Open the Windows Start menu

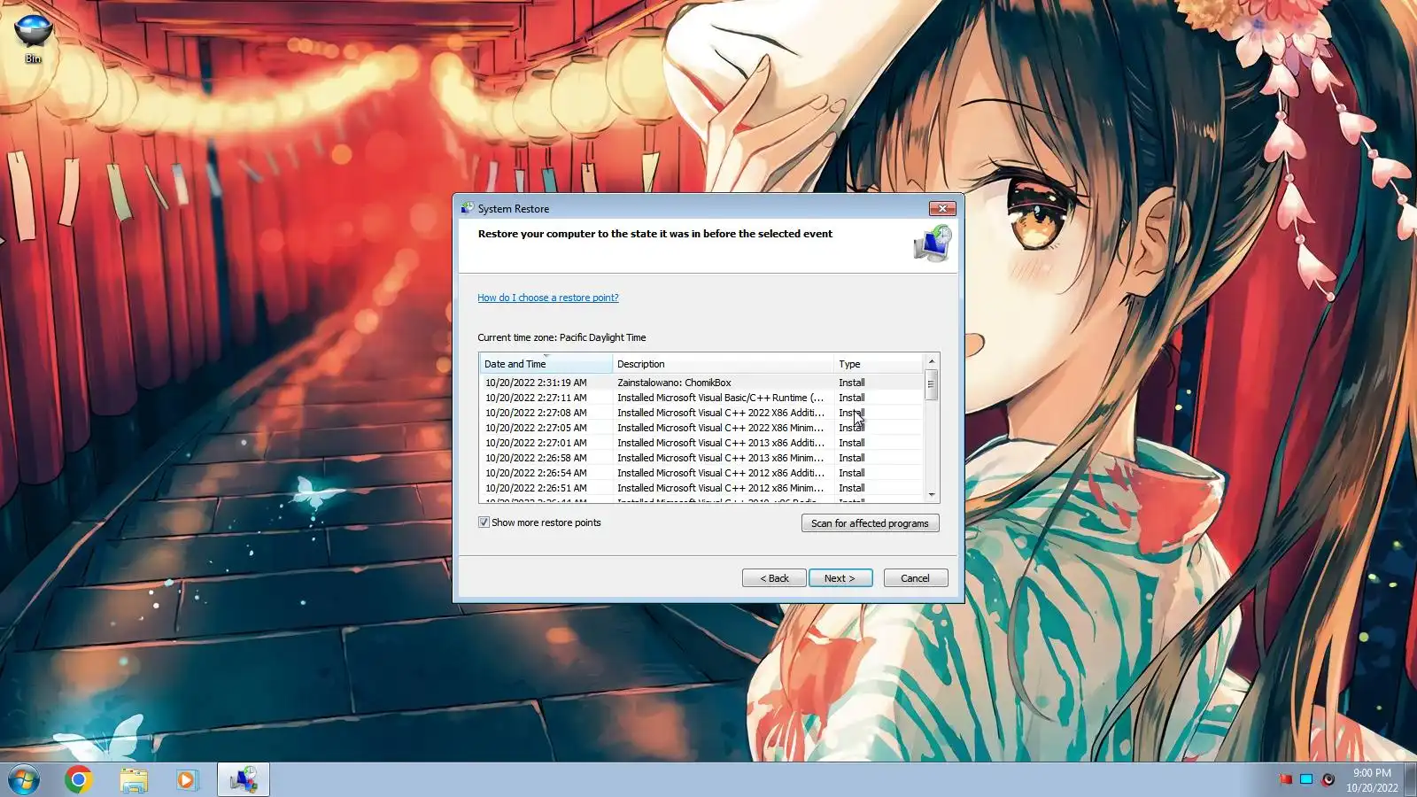24,780
